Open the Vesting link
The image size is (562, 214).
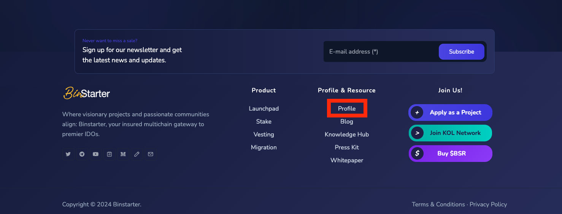coord(264,135)
